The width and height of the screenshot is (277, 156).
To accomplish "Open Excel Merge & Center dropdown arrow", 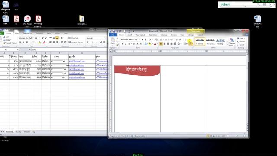I will pos(84,42).
